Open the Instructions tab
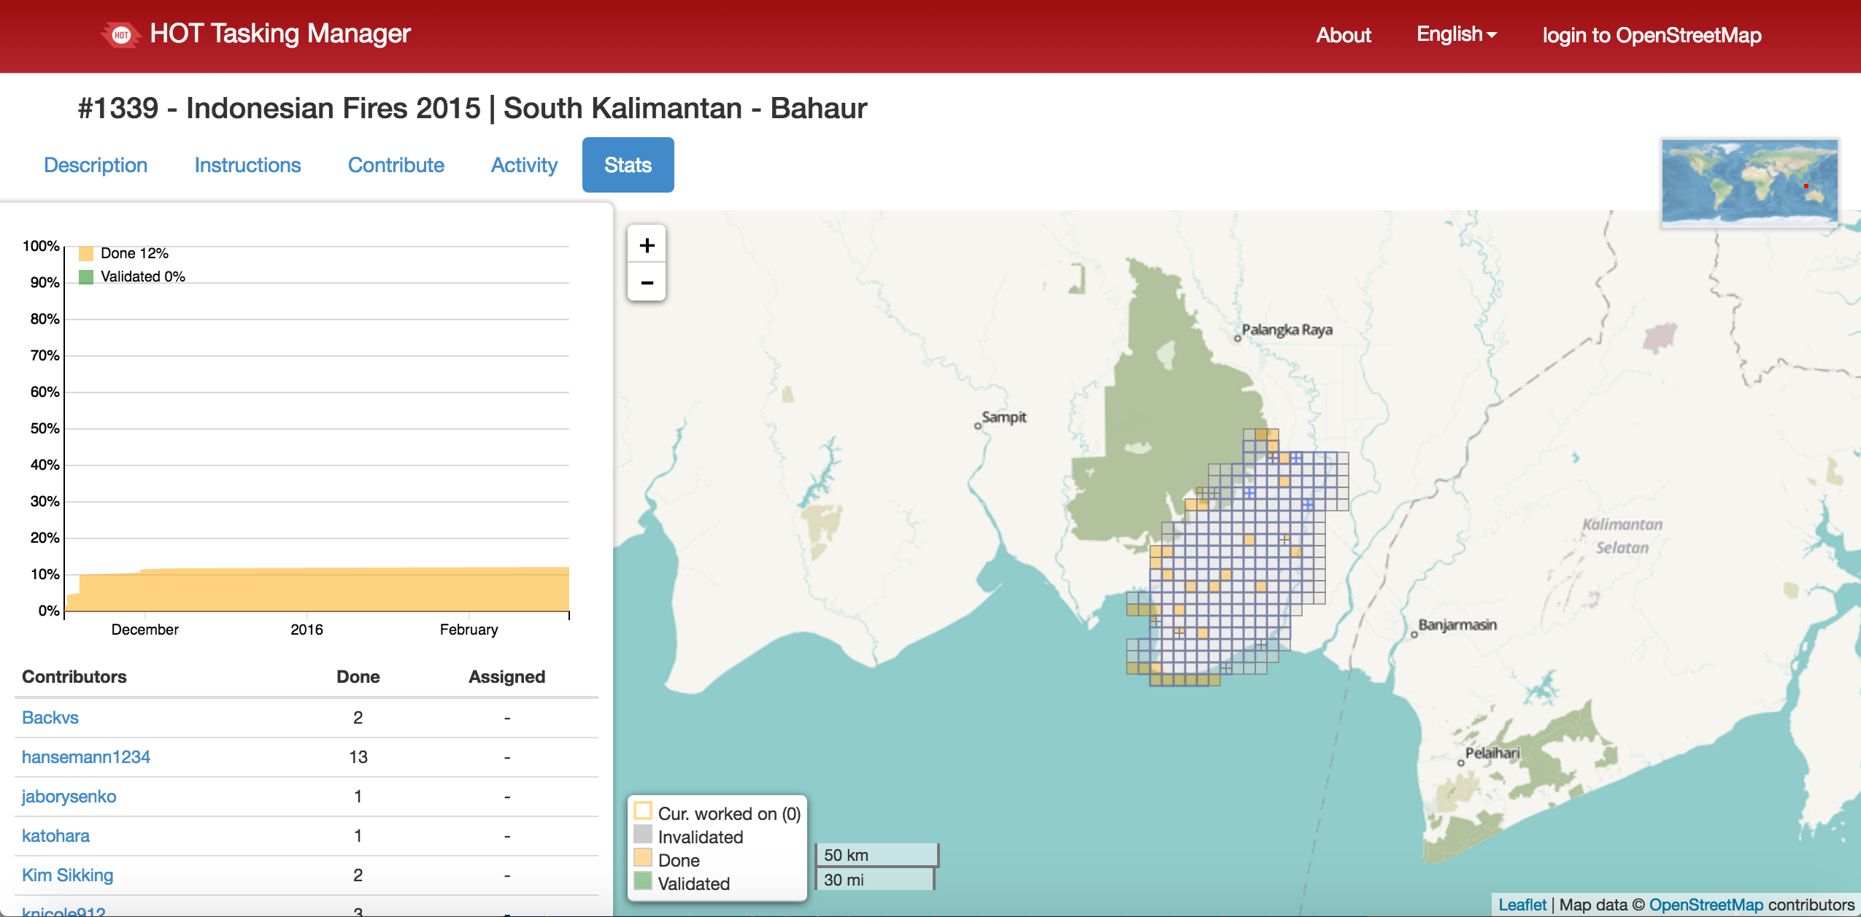This screenshot has width=1861, height=917. click(247, 165)
